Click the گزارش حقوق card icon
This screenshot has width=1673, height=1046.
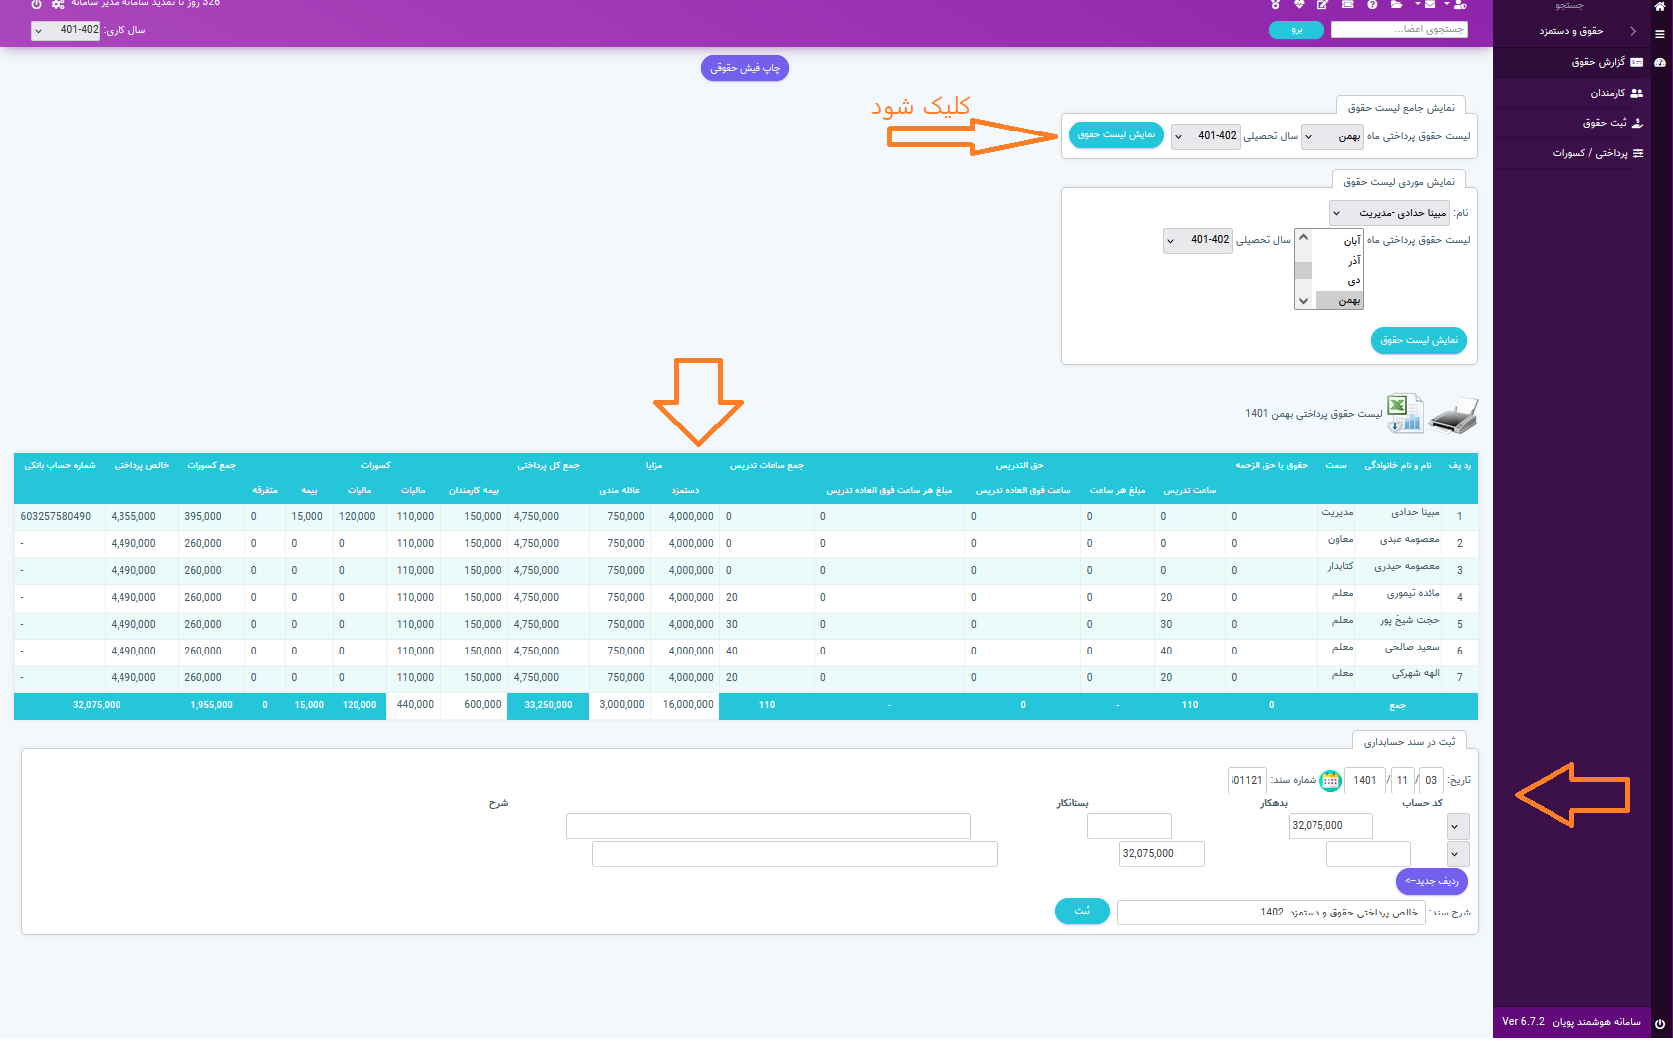pos(1636,62)
